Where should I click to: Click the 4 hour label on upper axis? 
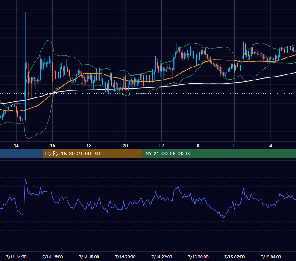(x=271, y=146)
